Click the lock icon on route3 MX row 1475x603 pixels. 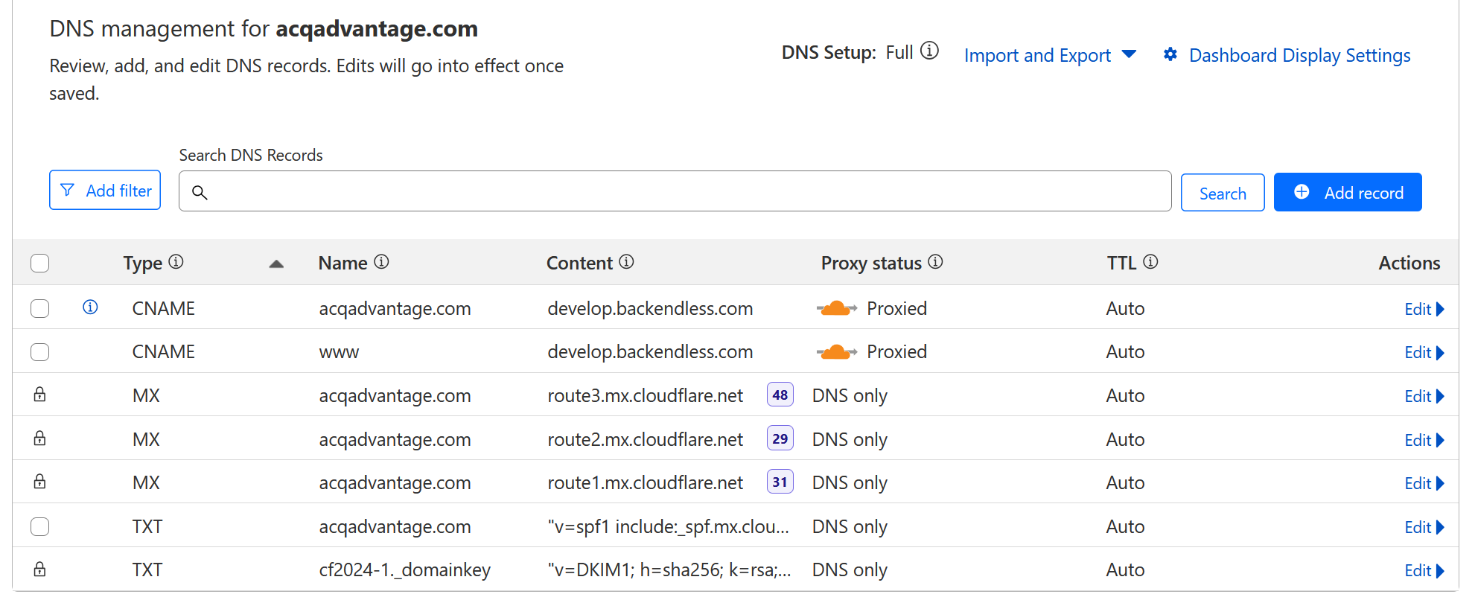(39, 395)
